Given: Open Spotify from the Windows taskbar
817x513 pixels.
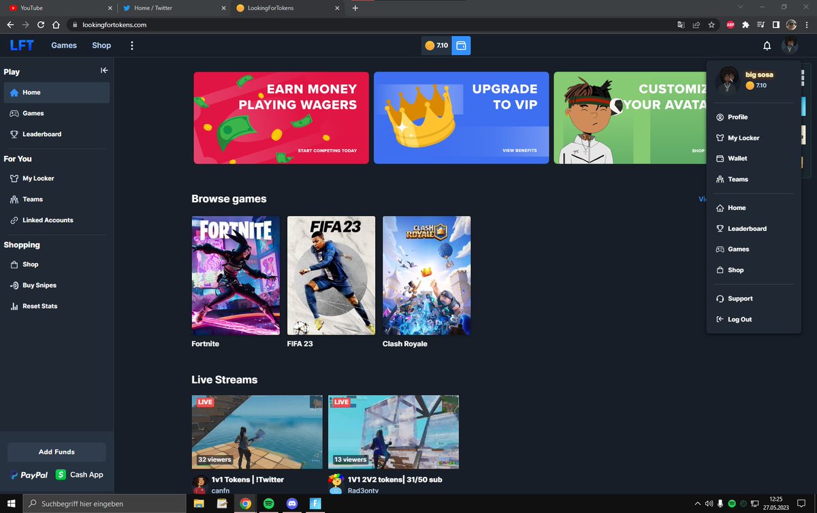Looking at the screenshot, I should (x=268, y=504).
